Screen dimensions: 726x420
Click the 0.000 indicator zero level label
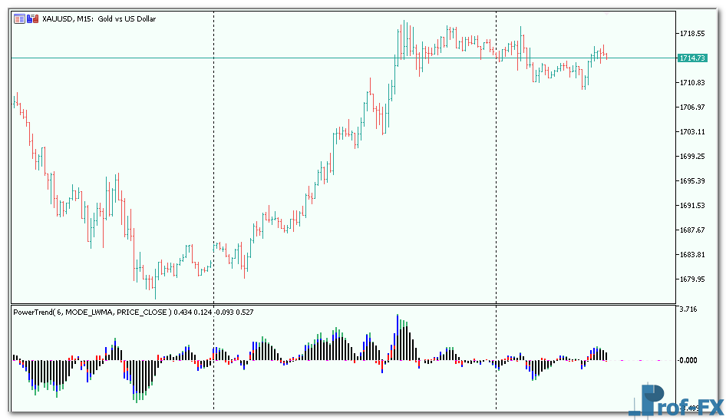point(688,359)
